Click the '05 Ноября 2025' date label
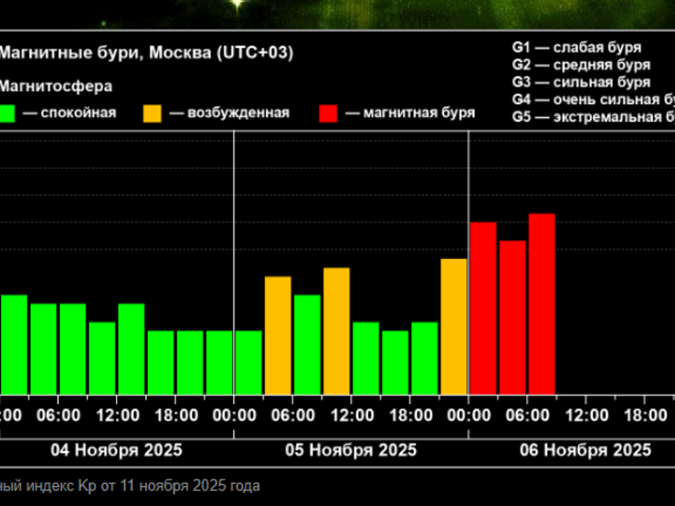675x506 pixels. coord(351,450)
